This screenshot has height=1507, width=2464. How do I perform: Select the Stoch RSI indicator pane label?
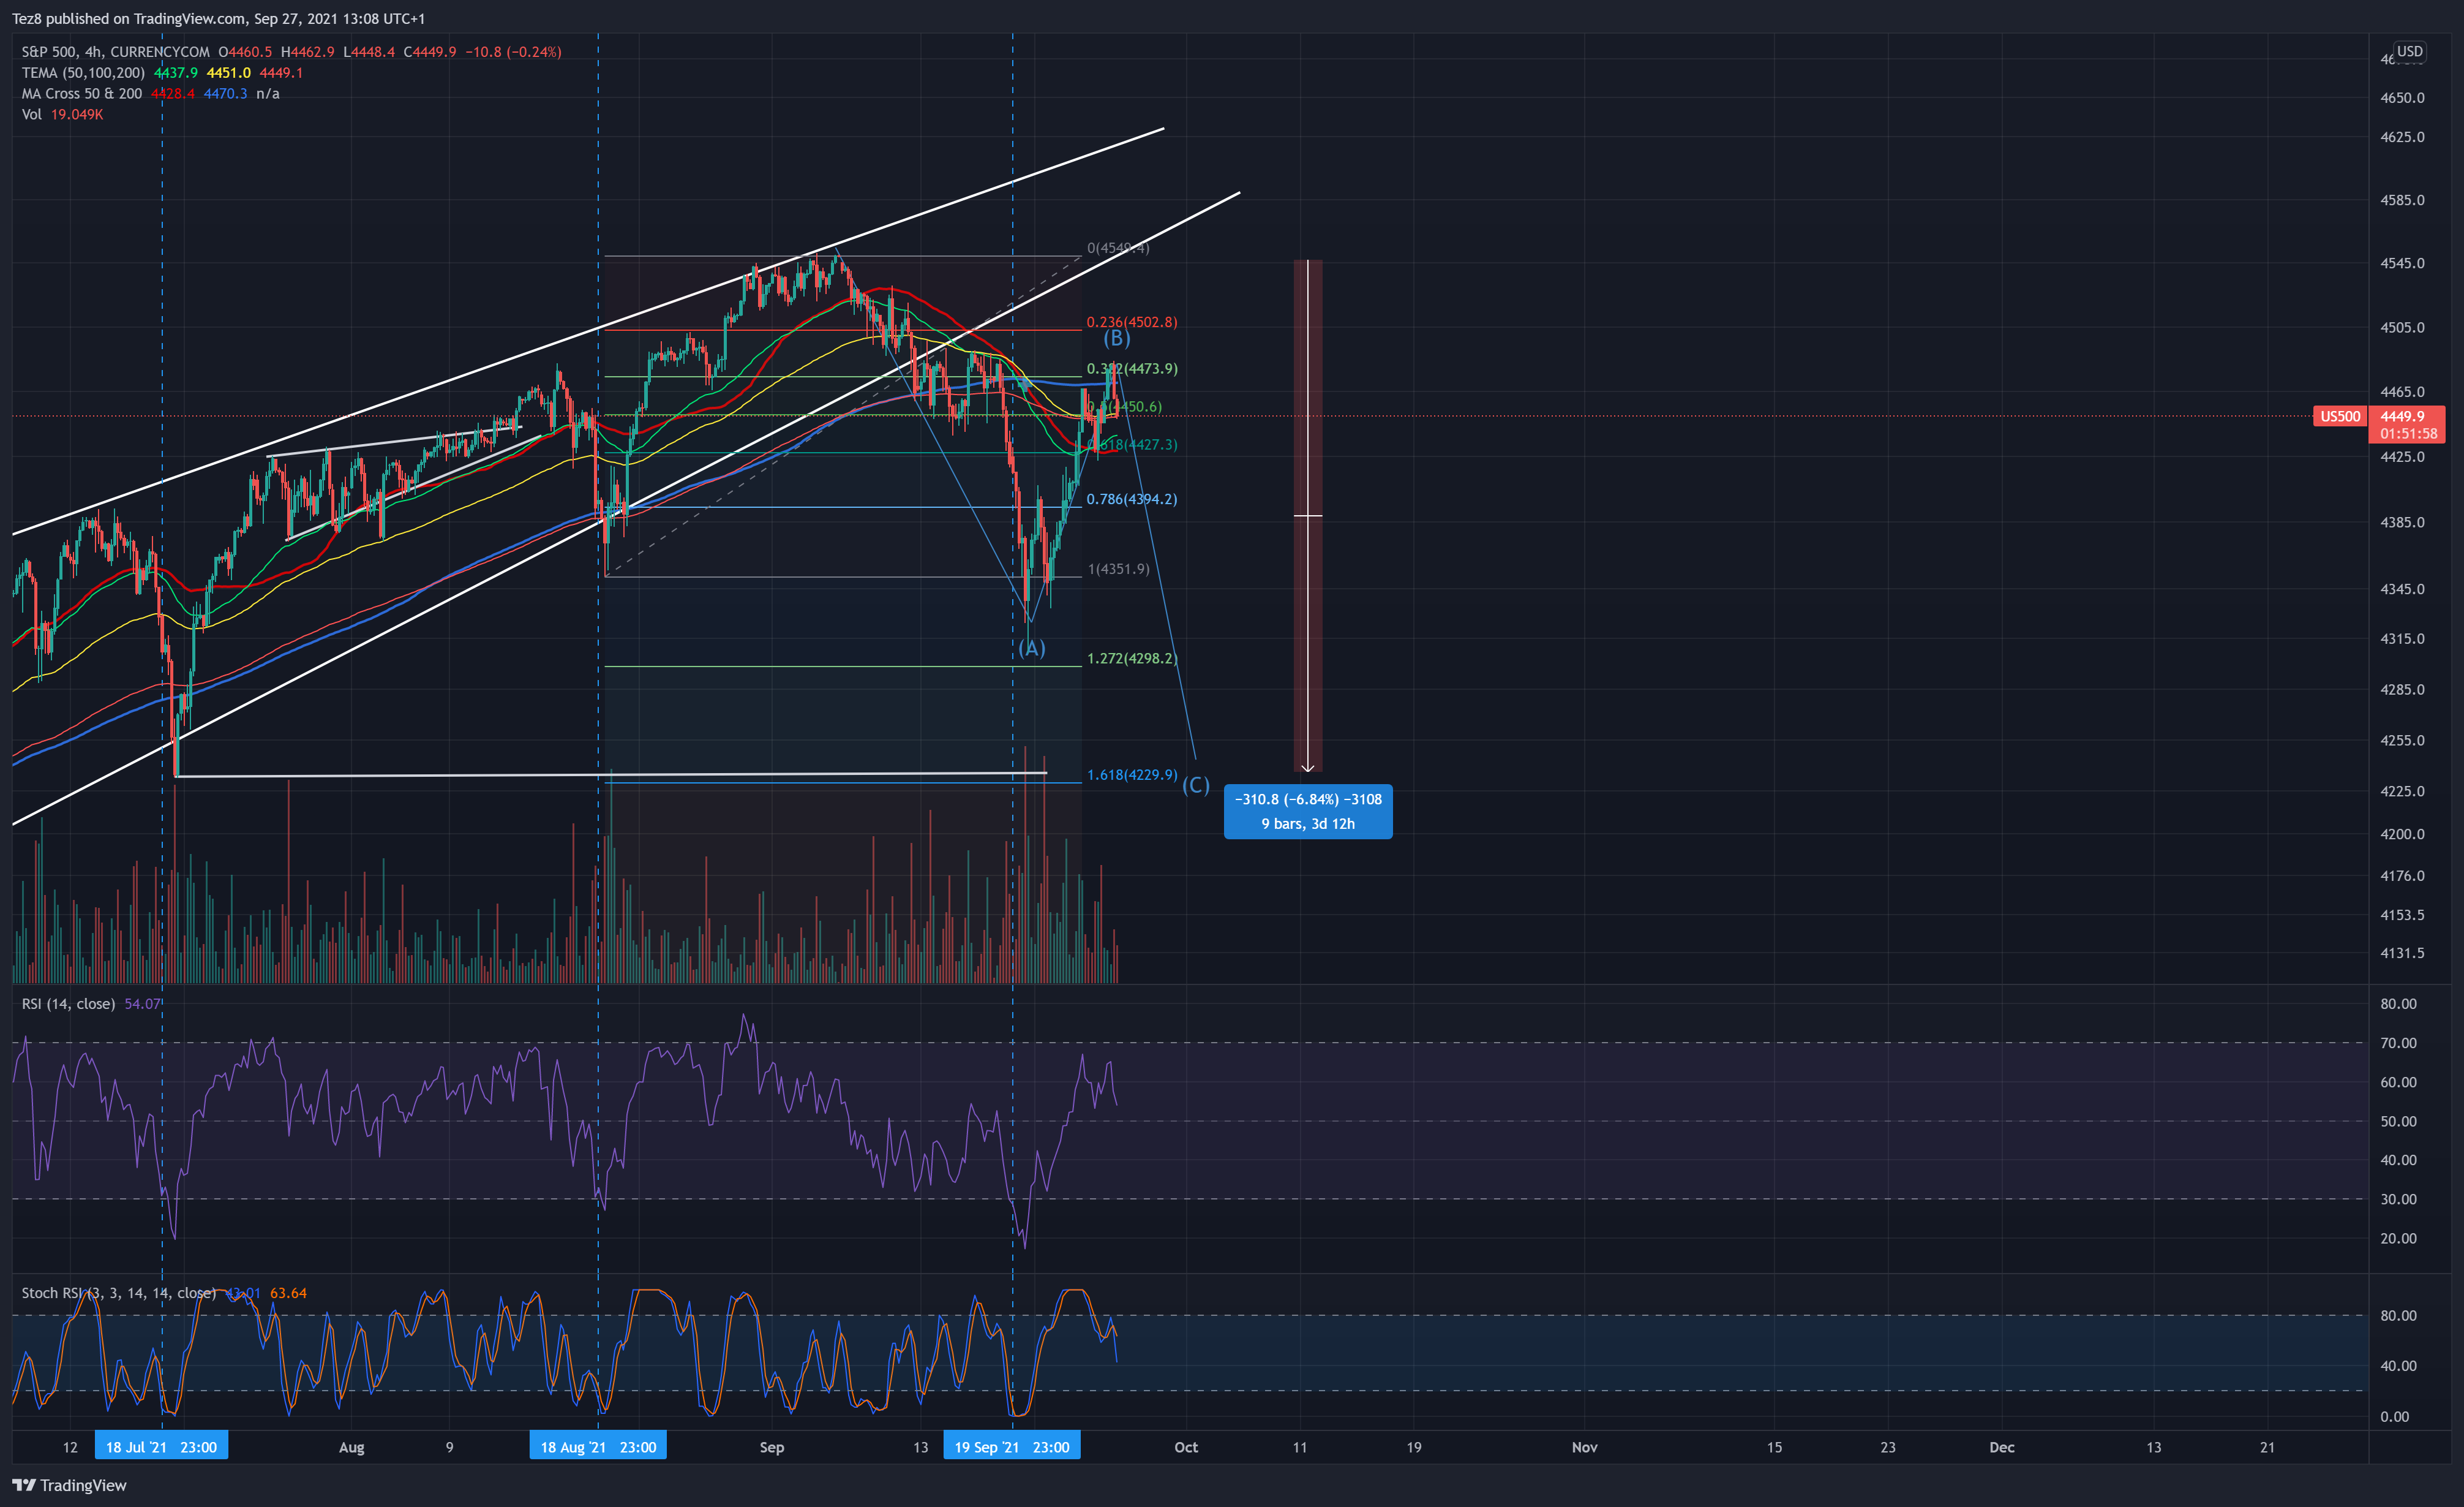coord(118,1293)
